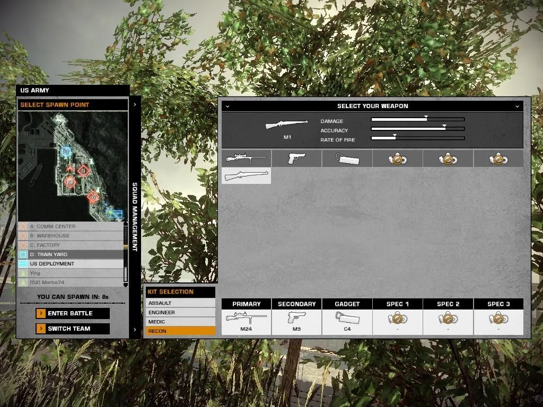Select the RECON kit

180,331
